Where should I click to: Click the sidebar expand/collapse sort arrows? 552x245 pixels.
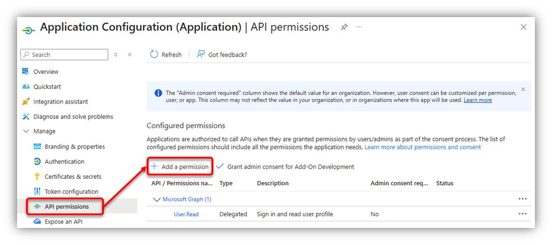(x=115, y=55)
